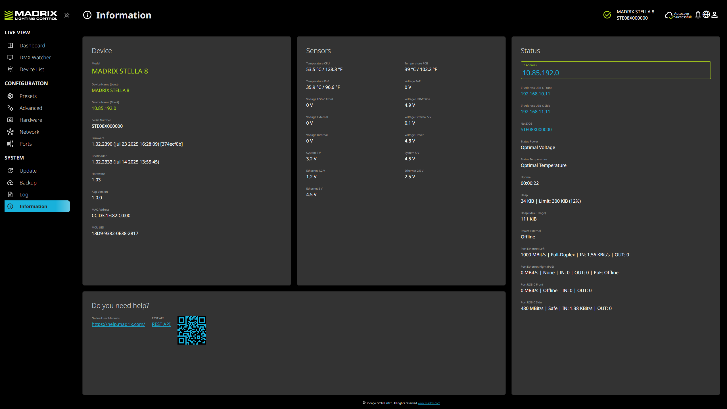The width and height of the screenshot is (727, 409).
Task: Click Voltage Driver value 4.8 V
Action: (410, 141)
